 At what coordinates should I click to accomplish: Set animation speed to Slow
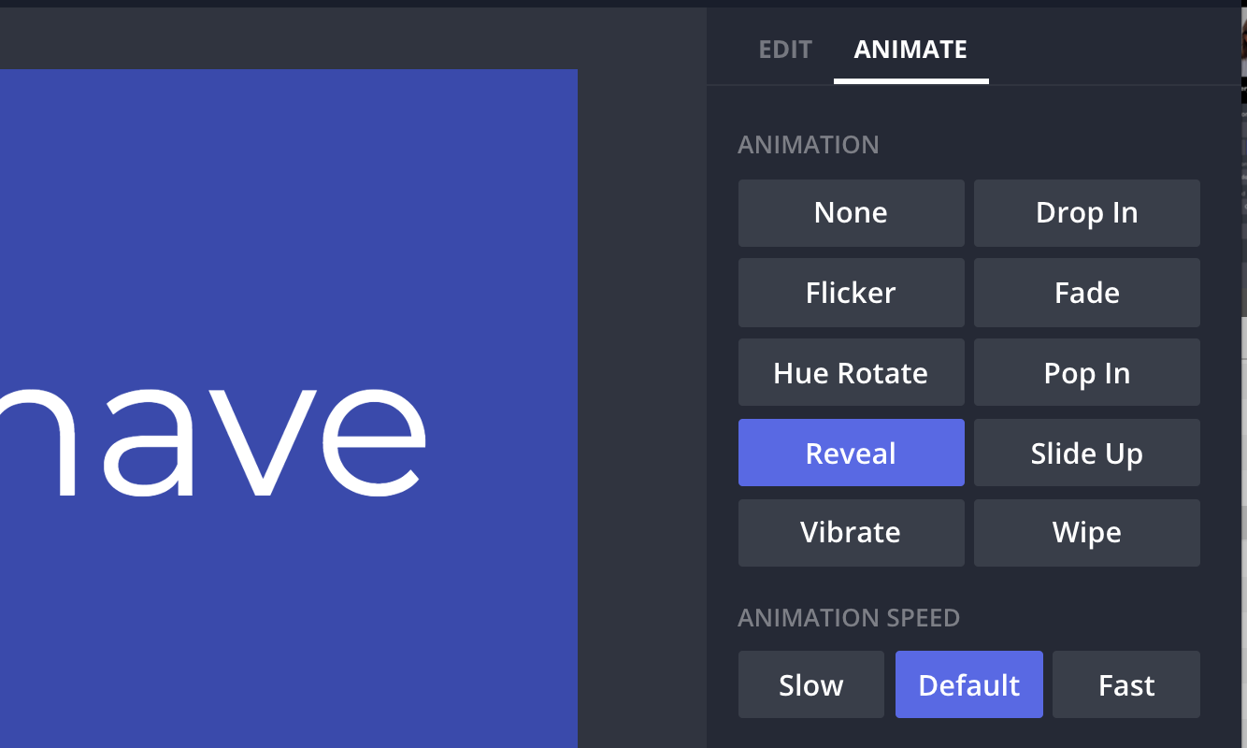(x=810, y=685)
